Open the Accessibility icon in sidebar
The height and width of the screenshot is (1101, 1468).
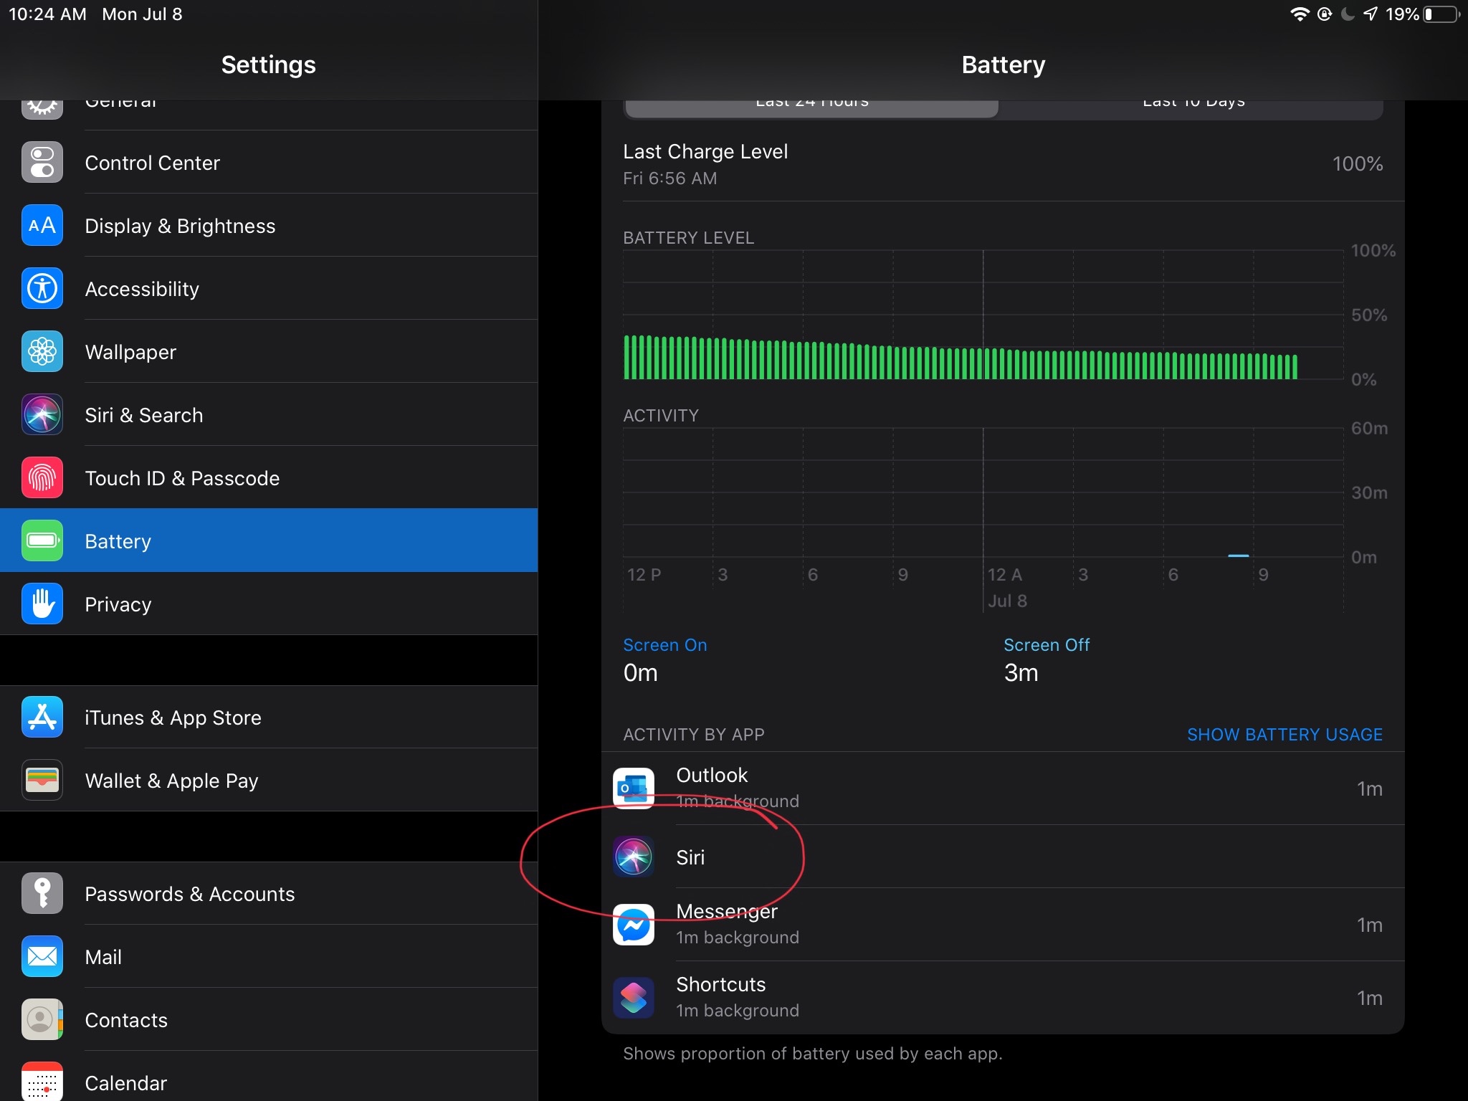pos(42,289)
